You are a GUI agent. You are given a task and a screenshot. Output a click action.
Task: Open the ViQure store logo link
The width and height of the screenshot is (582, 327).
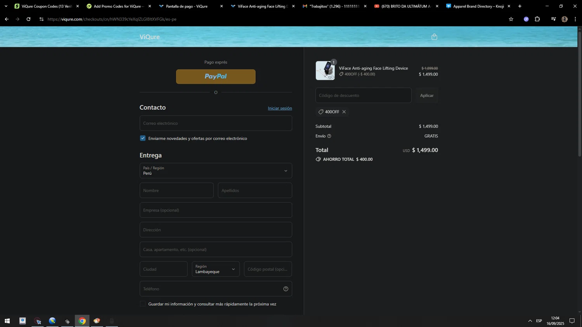coord(150,37)
